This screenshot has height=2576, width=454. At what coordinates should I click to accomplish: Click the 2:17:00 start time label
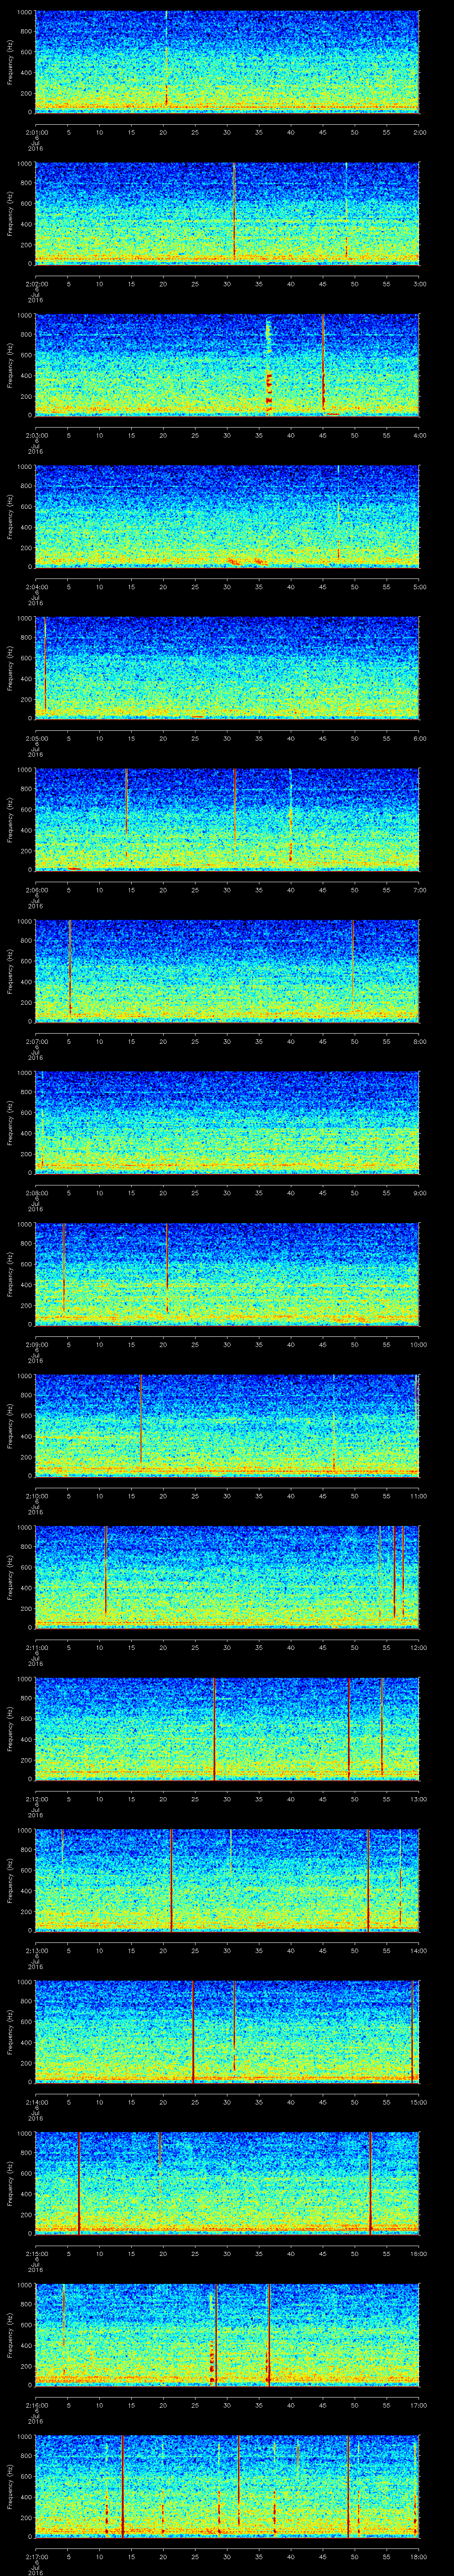pyautogui.click(x=36, y=2556)
